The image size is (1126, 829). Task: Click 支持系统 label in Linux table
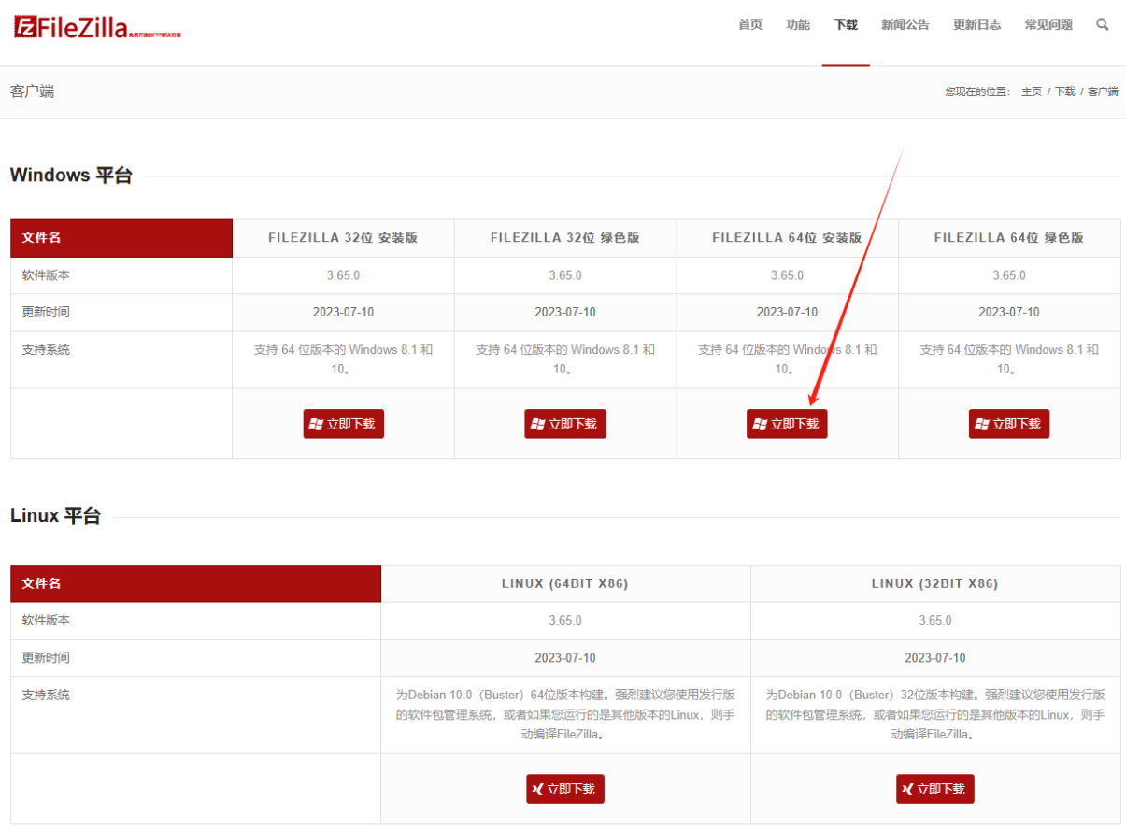click(46, 695)
